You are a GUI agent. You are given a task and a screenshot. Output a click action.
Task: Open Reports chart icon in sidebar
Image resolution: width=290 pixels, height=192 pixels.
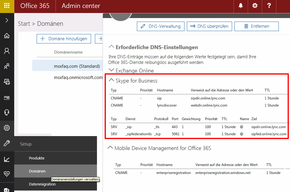[7, 159]
